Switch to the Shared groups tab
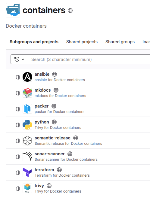This screenshot has height=207, width=150. (x=120, y=42)
